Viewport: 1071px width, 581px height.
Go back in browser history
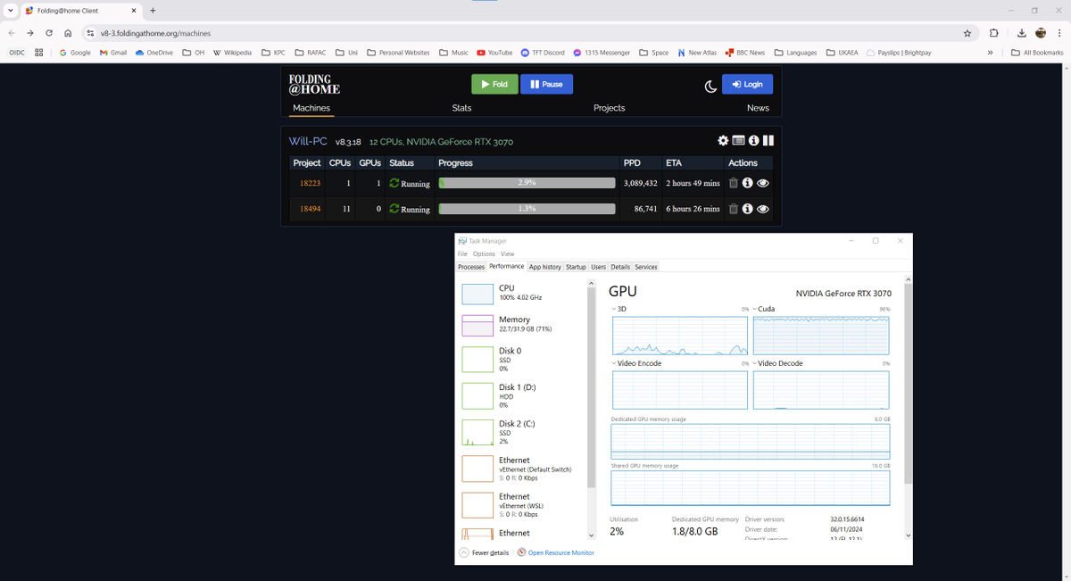click(x=12, y=33)
